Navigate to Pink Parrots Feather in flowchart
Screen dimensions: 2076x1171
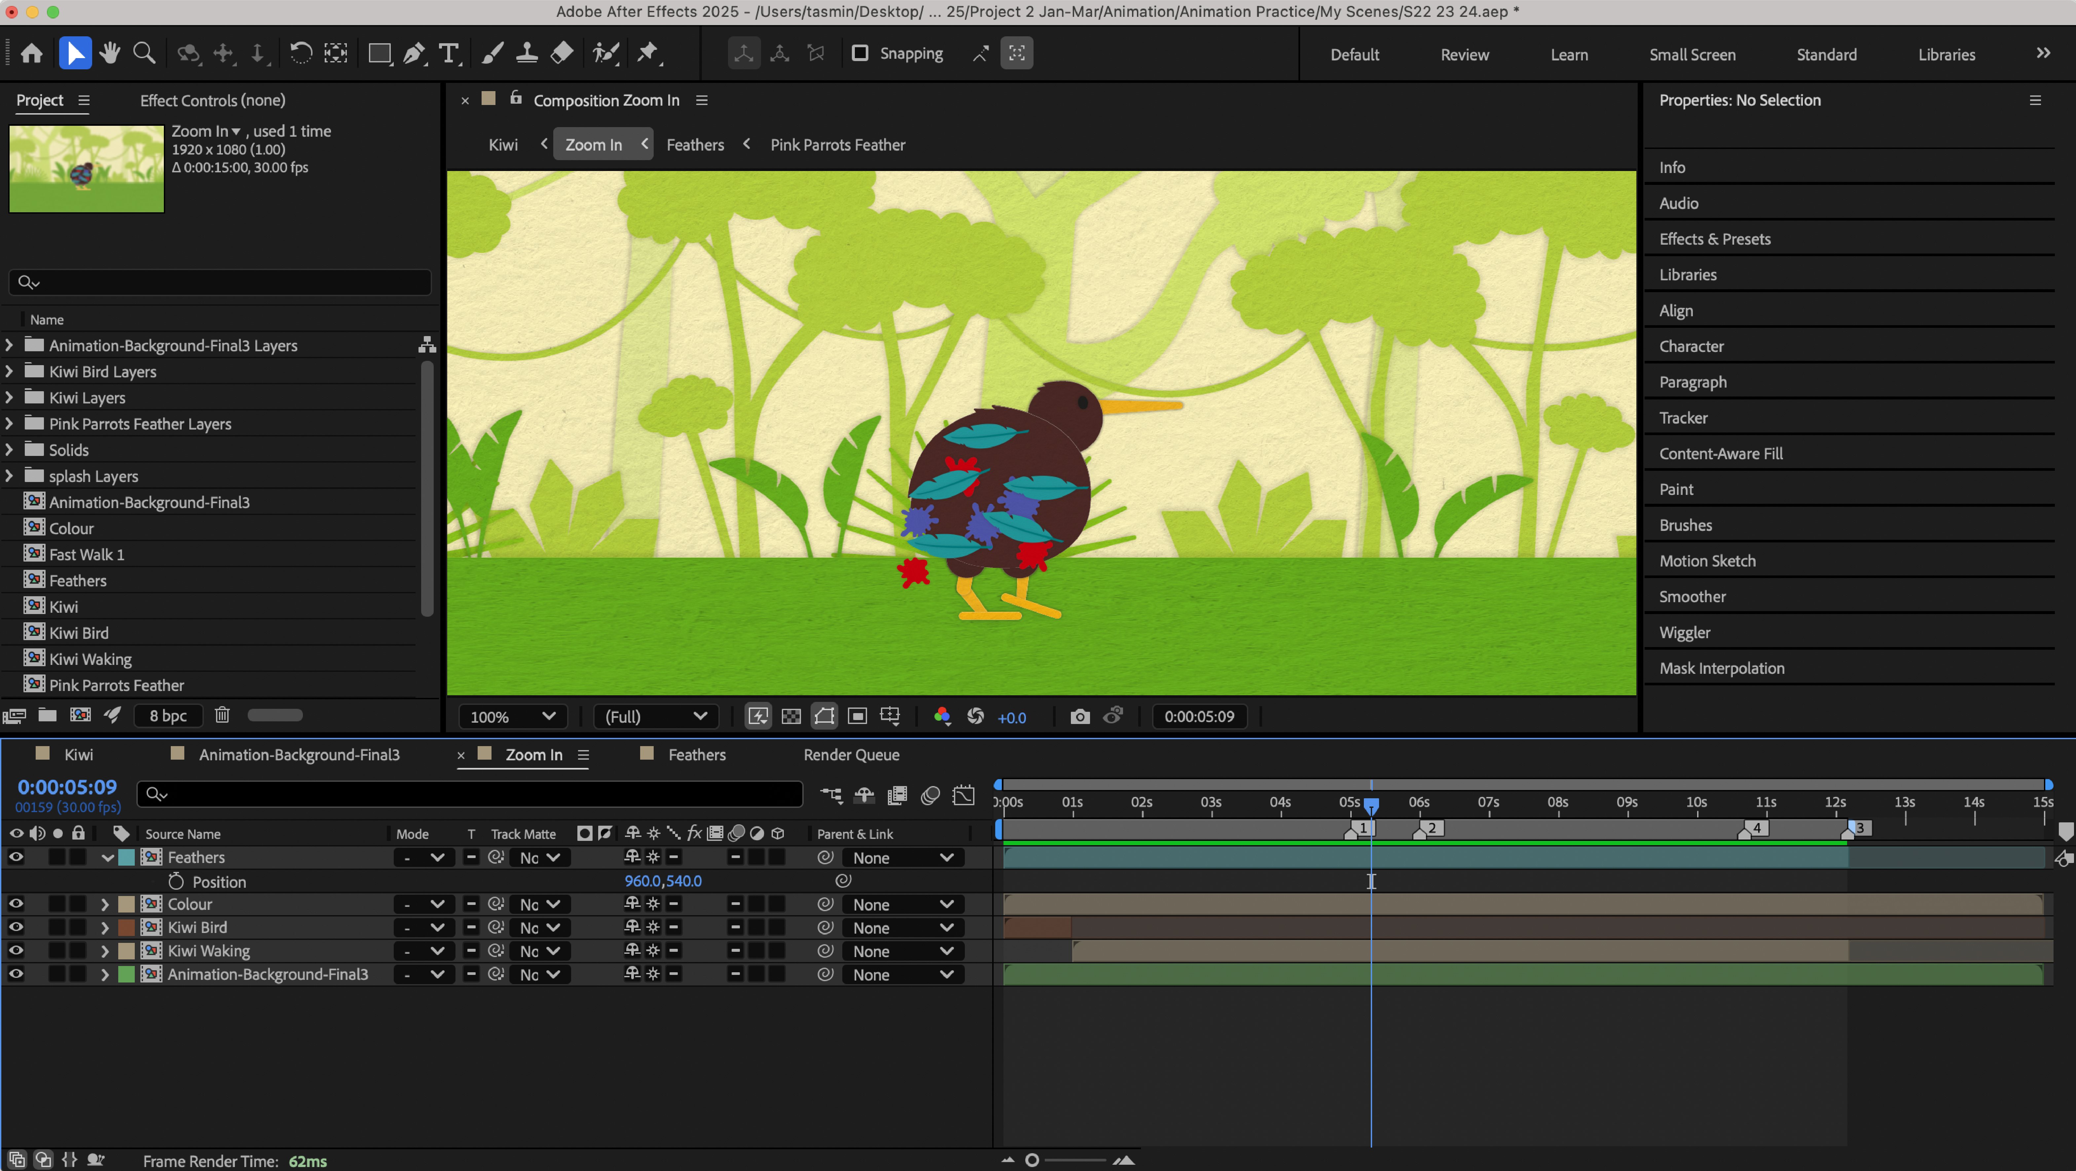837,145
